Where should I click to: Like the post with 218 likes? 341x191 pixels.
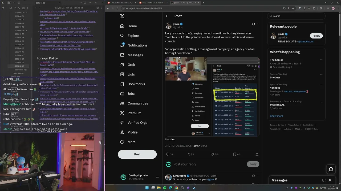pyautogui.click(x=214, y=154)
